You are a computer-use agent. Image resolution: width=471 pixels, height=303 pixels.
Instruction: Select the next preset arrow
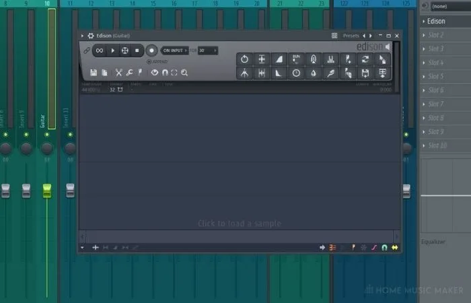371,36
